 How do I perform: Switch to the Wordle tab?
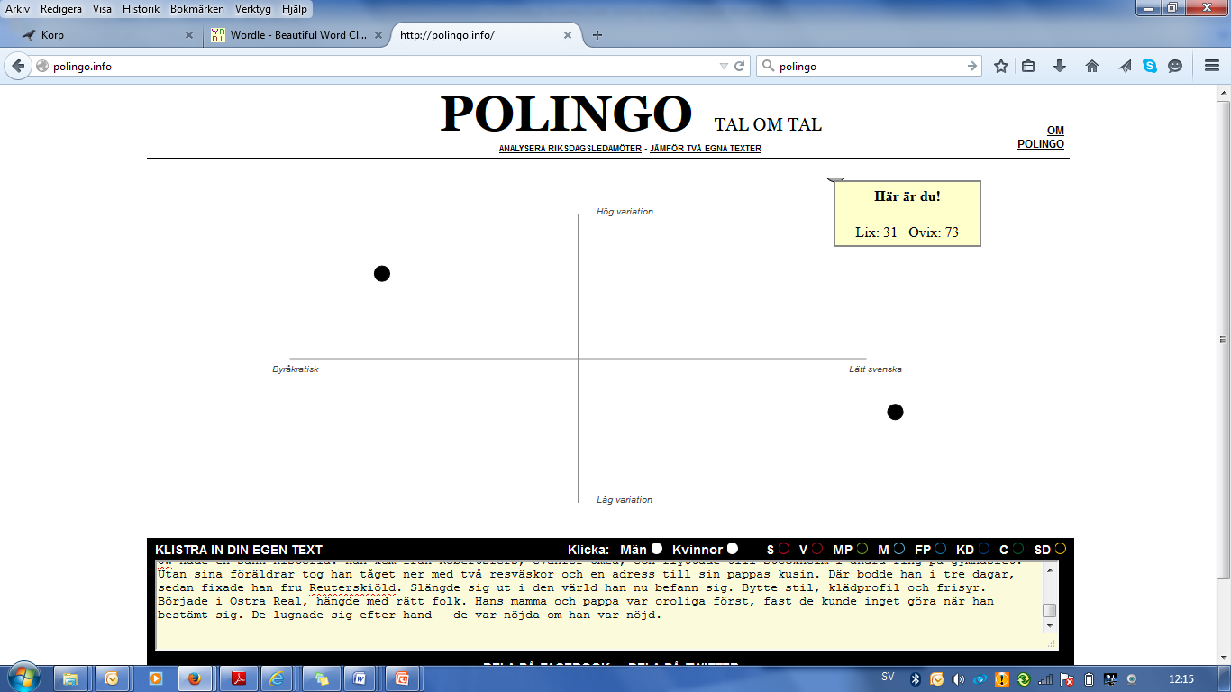[296, 35]
